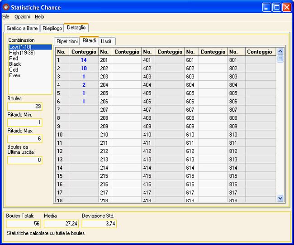The height and width of the screenshot is (245, 294).
Task: Open the Opzioni menu
Action: (22, 17)
